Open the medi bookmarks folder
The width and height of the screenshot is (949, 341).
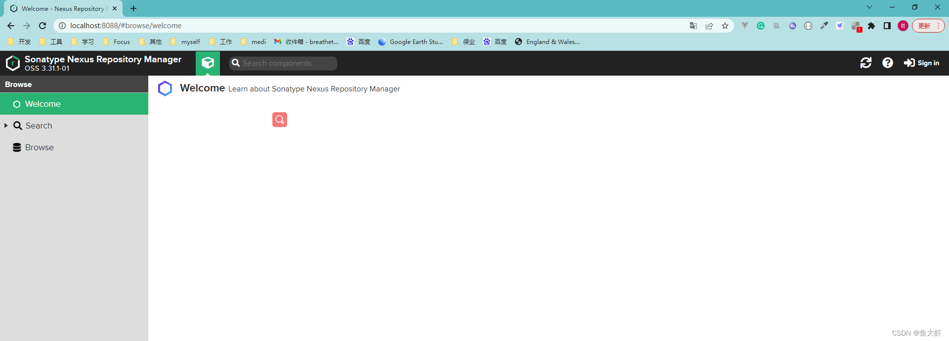(254, 42)
